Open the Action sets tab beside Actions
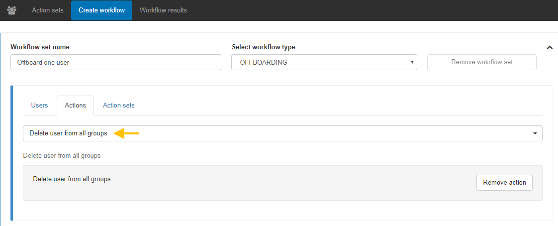This screenshot has width=558, height=226. coord(118,106)
